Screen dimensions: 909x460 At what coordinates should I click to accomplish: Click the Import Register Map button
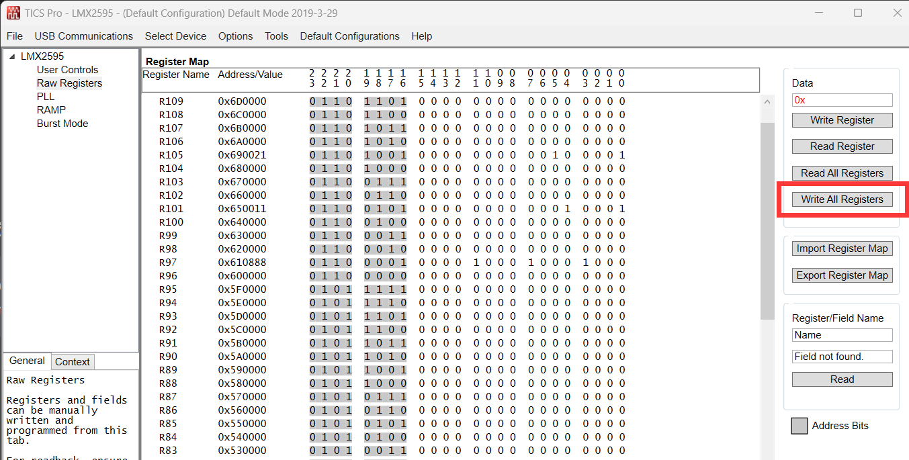(842, 248)
